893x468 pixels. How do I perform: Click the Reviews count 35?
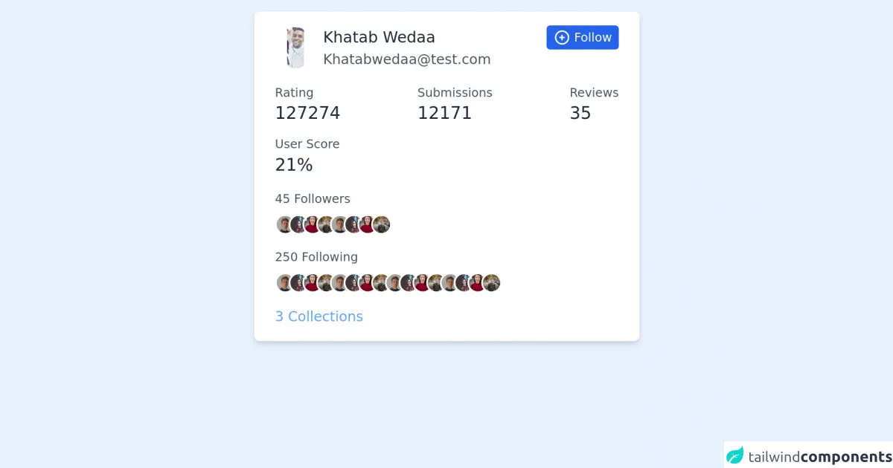click(580, 113)
